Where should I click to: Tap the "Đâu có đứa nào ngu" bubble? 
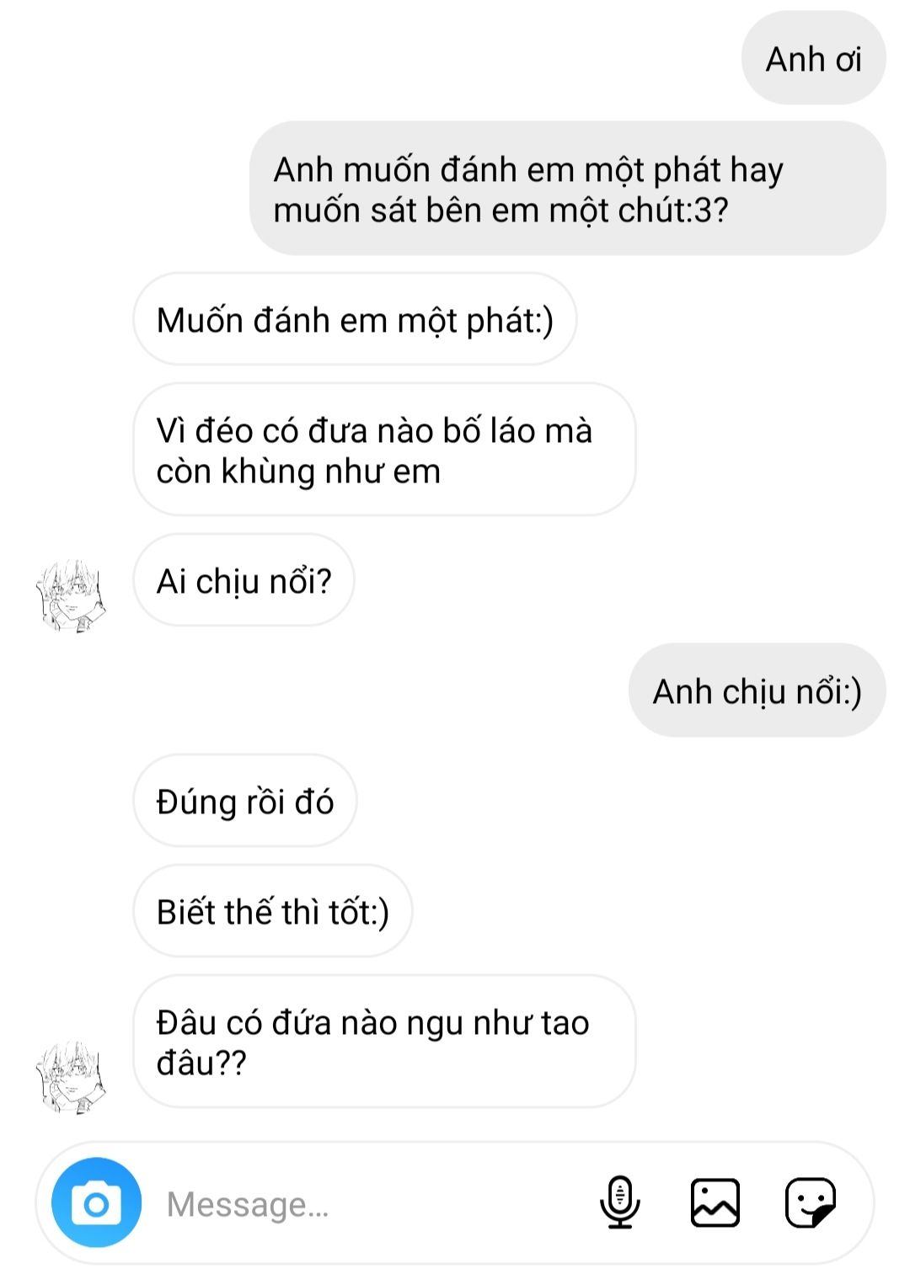point(383,1042)
